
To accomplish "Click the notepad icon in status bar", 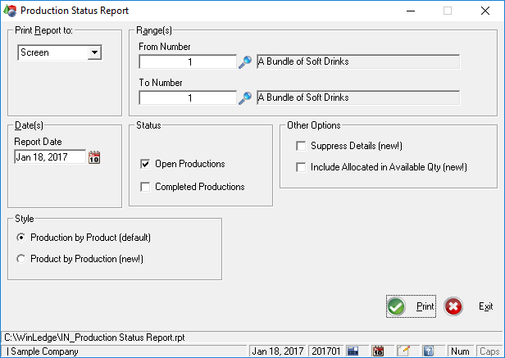I will point(403,351).
